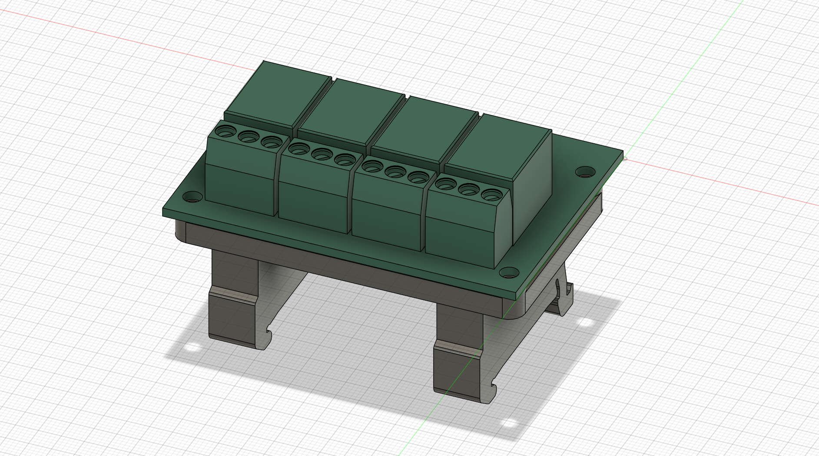Select the front-left PCB mounting hole
The height and width of the screenshot is (456, 819).
192,197
